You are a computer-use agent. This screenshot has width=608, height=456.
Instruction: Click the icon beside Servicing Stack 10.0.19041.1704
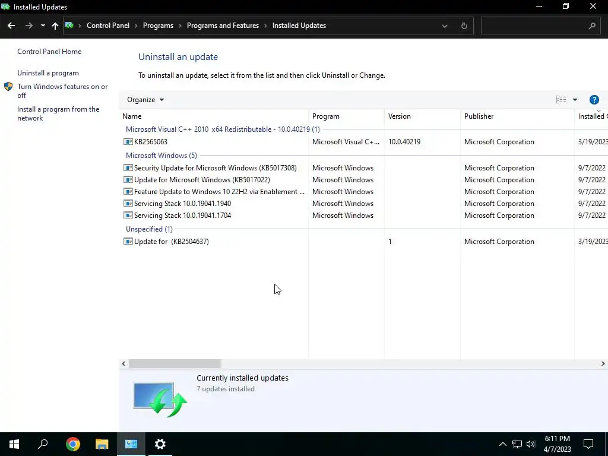(128, 215)
